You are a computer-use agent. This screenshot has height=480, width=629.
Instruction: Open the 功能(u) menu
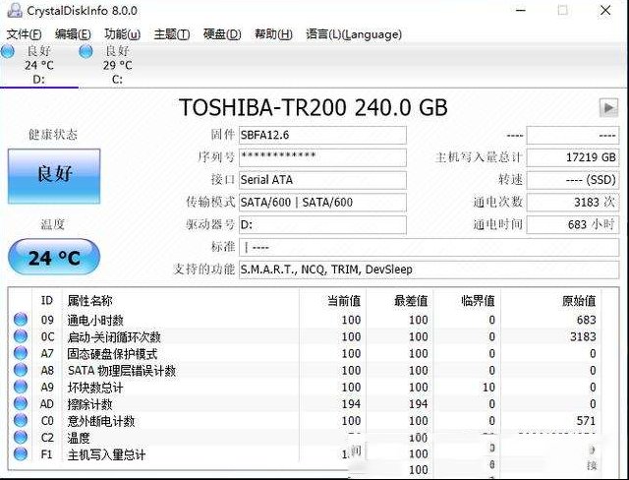122,34
